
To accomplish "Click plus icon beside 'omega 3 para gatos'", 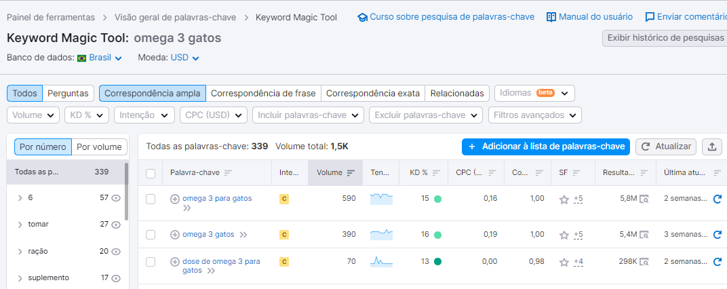I will pos(175,199).
